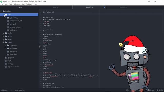The width and height of the screenshot is (164, 92).
Task: Click the creds.json file icon
Action: point(8,30)
